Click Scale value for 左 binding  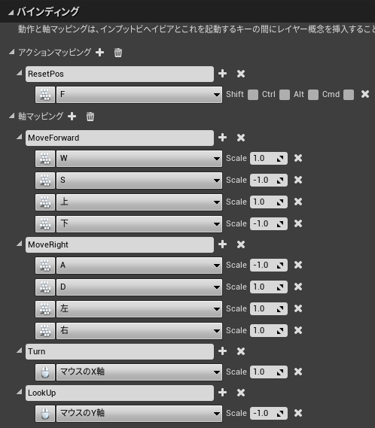click(269, 308)
